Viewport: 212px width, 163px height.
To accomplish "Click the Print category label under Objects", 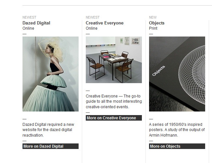I will tap(153, 28).
